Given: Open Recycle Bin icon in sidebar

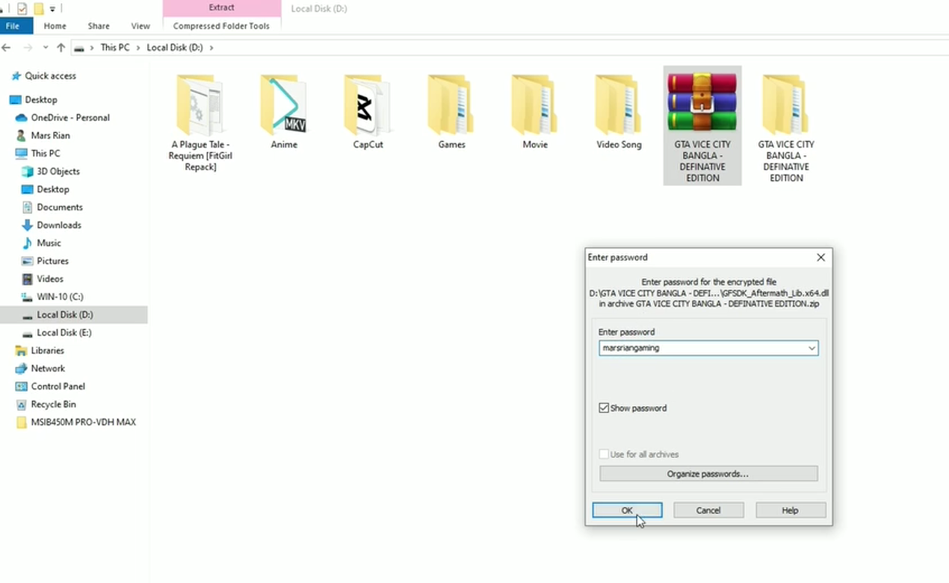Looking at the screenshot, I should click(22, 405).
